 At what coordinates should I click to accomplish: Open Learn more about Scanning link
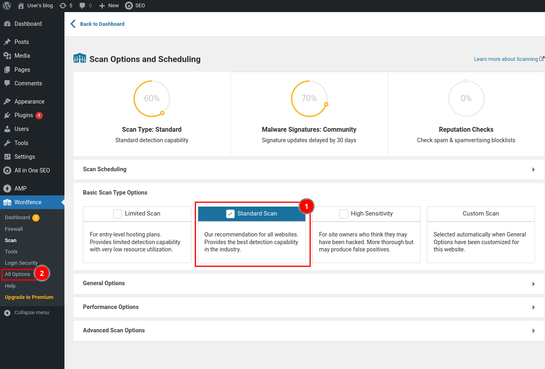(506, 59)
